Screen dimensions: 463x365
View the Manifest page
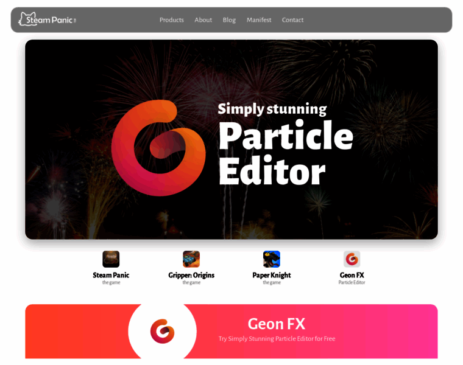259,19
